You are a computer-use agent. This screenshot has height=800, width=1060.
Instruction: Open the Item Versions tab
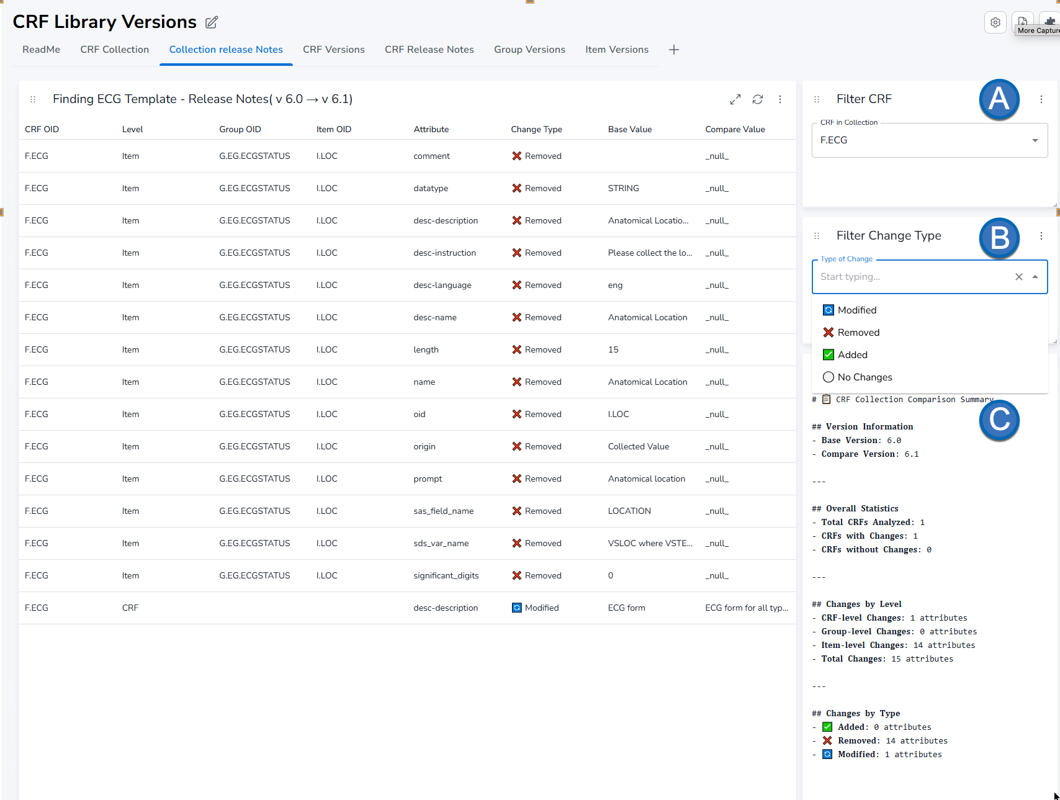pos(617,50)
